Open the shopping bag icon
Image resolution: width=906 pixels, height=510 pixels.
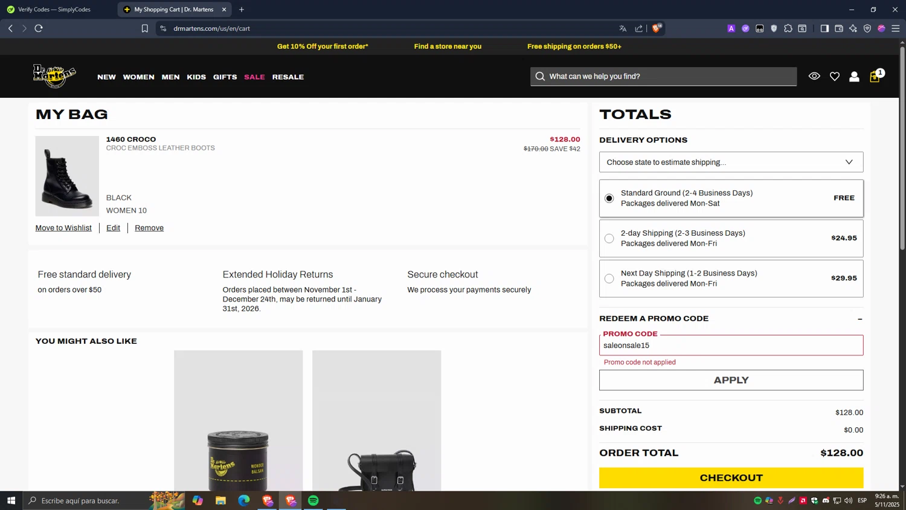[875, 77]
